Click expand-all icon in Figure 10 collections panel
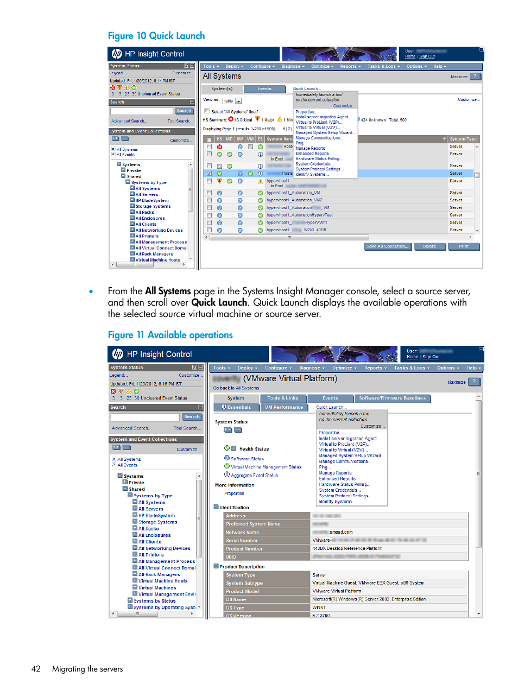This screenshot has height=690, width=518. pyautogui.click(x=116, y=138)
